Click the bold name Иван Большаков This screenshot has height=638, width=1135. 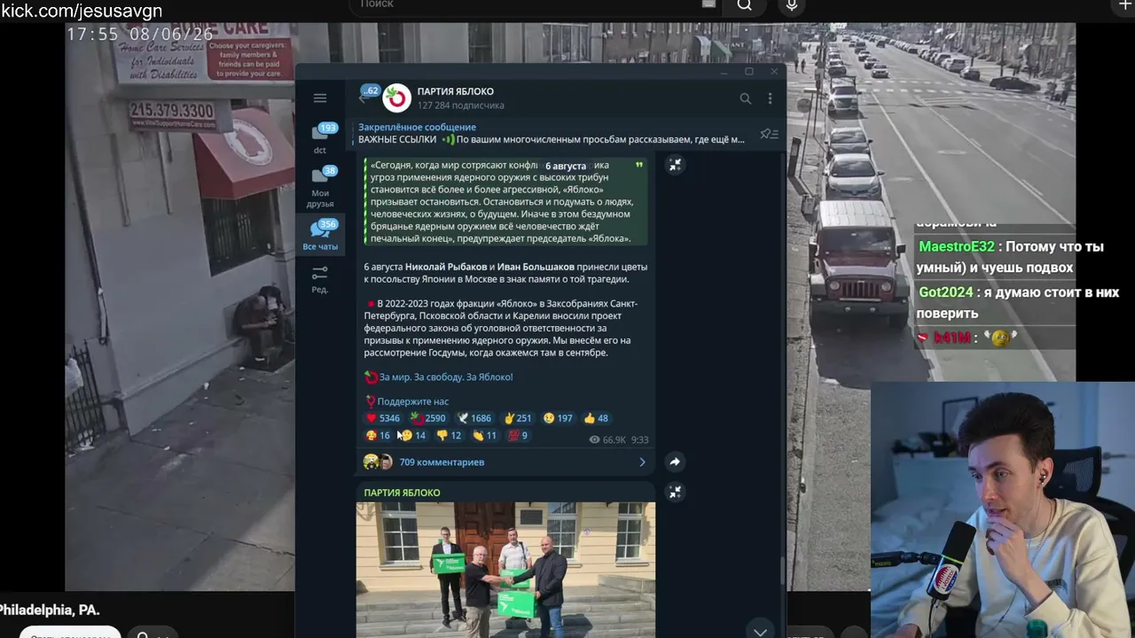(536, 267)
